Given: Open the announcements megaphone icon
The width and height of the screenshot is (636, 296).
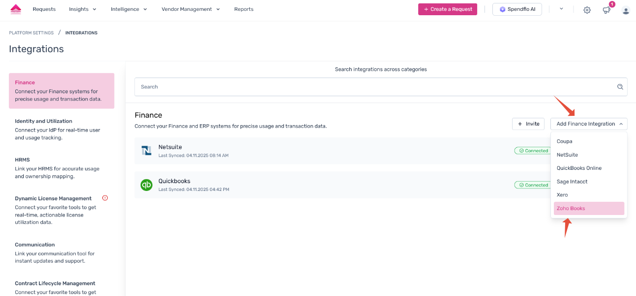Looking at the screenshot, I should click(x=606, y=10).
